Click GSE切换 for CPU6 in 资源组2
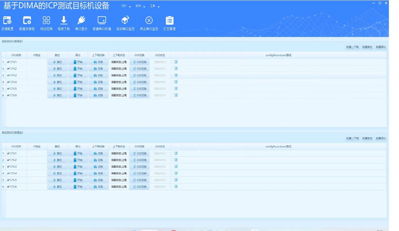The image size is (399, 231). click(140, 186)
